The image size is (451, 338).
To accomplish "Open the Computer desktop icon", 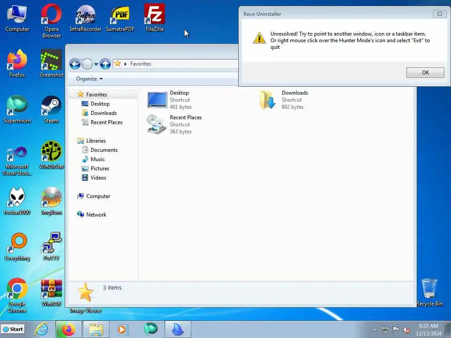I will point(17,18).
